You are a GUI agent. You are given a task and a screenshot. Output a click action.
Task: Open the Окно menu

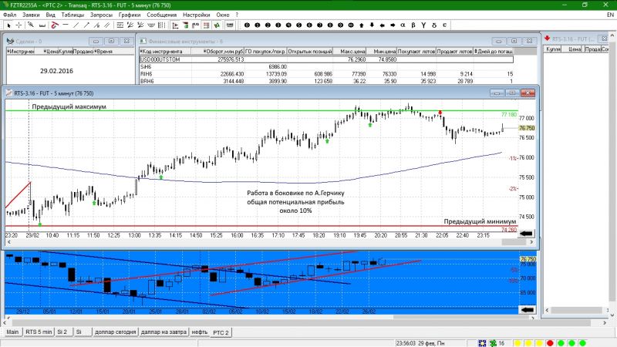[x=223, y=15]
